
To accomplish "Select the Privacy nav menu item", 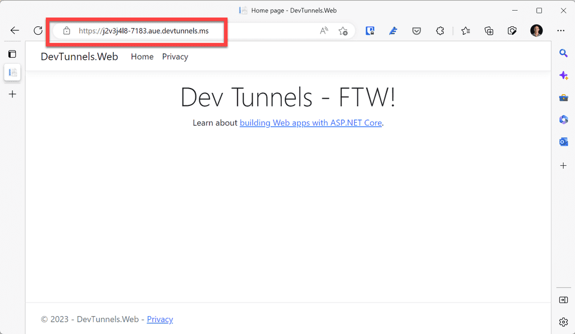I will point(175,57).
